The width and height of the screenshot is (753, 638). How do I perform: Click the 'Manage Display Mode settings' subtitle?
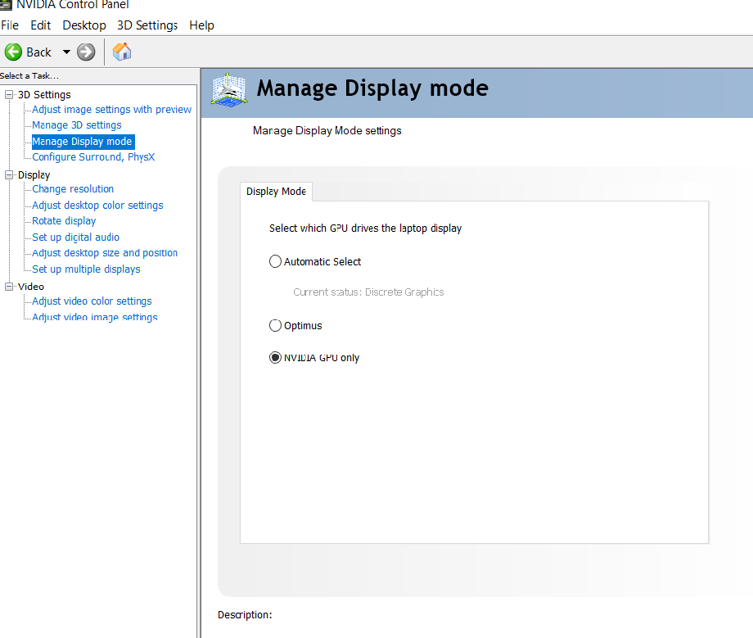(327, 131)
